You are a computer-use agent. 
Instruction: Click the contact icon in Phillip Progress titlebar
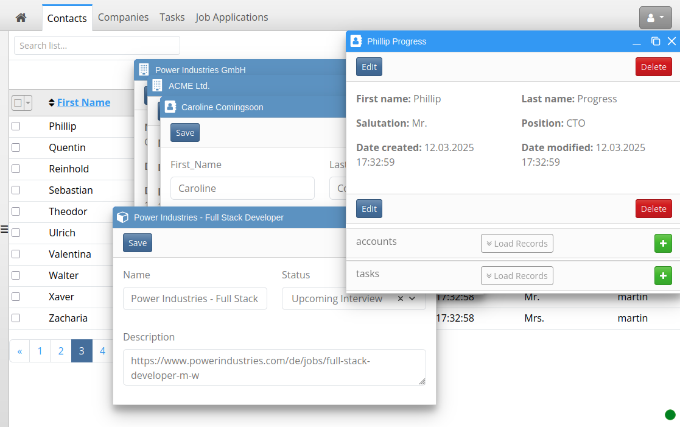click(x=357, y=41)
